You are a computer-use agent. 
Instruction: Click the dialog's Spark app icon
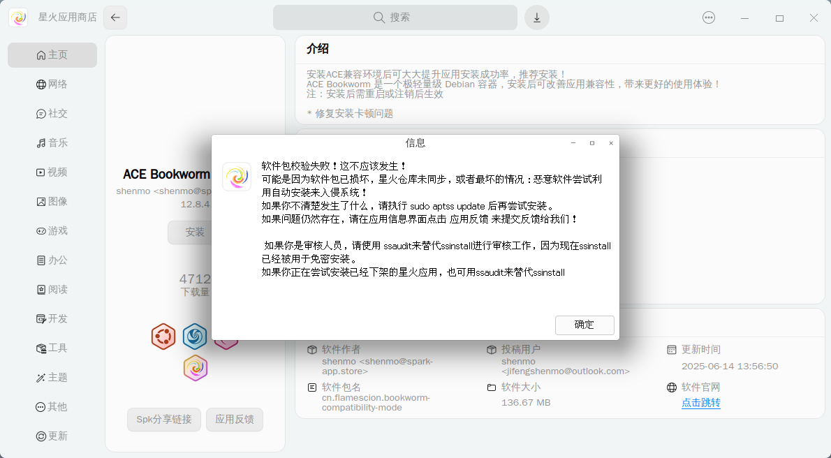coord(237,177)
